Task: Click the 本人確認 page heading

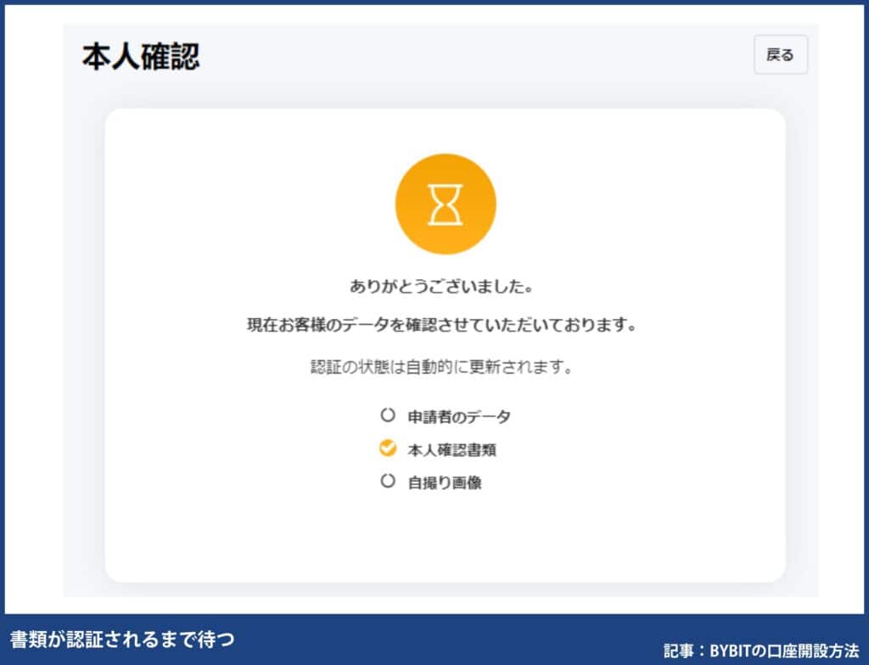Action: 141,57
